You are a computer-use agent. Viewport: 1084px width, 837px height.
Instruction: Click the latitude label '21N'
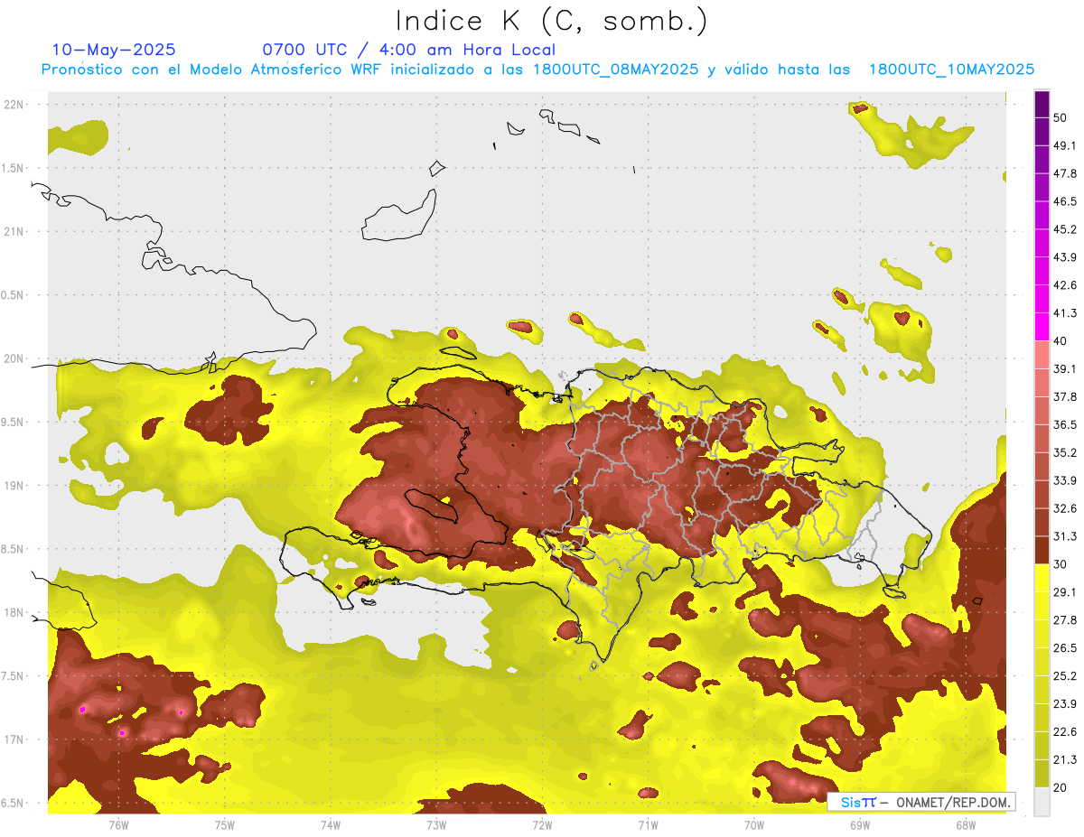(15, 231)
